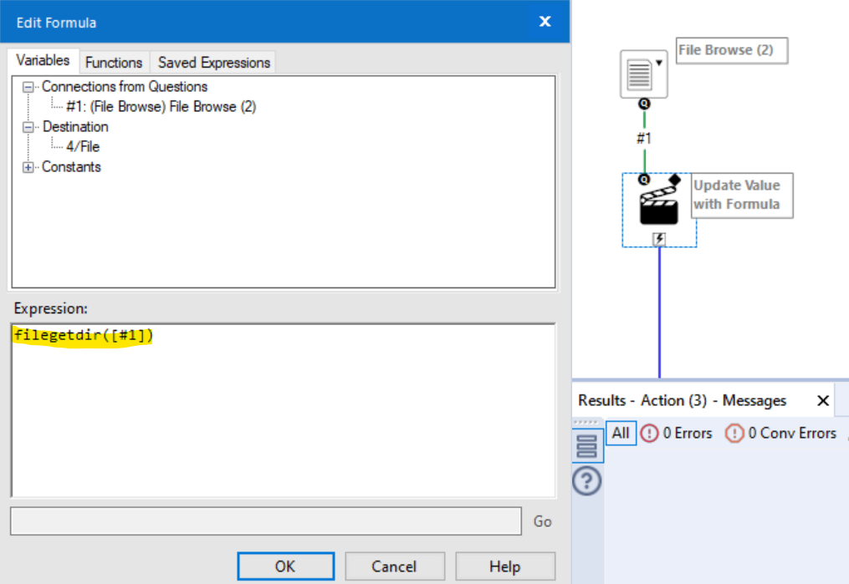The height and width of the screenshot is (584, 849).
Task: Open the Saved Expressions tab
Action: (210, 62)
